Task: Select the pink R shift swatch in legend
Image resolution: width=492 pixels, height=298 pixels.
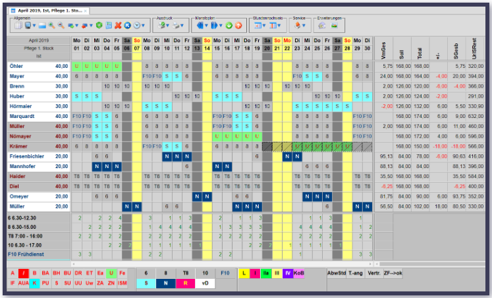Action: pyautogui.click(x=186, y=283)
